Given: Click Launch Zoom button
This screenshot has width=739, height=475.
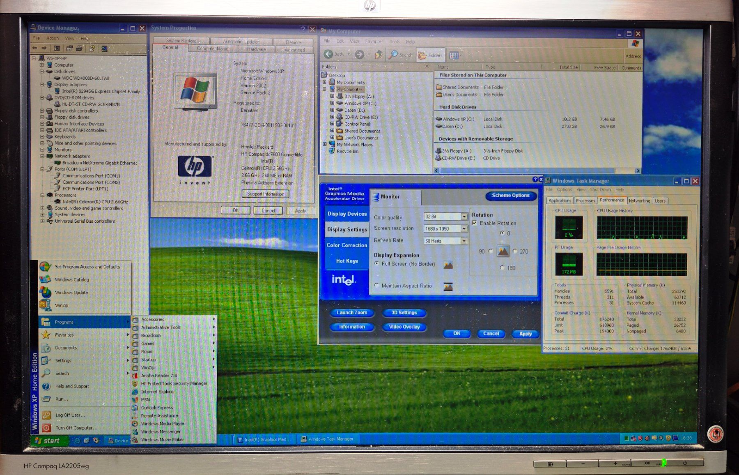Looking at the screenshot, I should click(352, 313).
